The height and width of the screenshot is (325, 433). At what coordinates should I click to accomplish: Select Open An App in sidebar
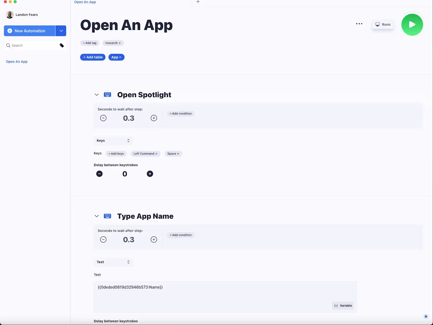click(17, 62)
